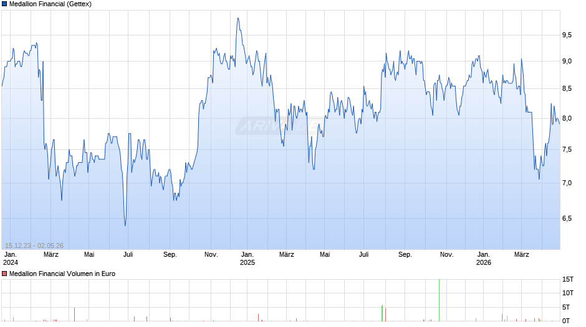Screen dimensions: 586x327
Task: Select the 'Medallion Financial Volumen in Euro' label
Action: (x=62, y=274)
